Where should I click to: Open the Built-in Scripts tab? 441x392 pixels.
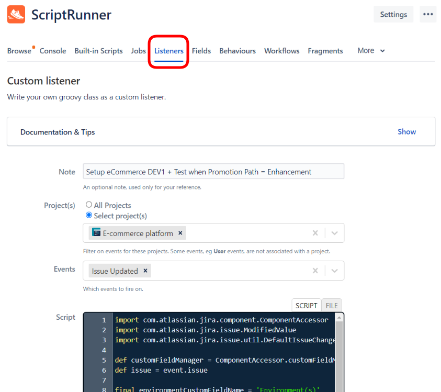click(x=98, y=51)
